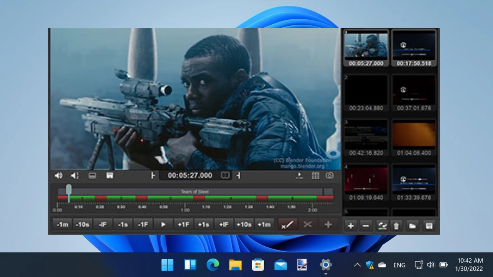Open Microsoft Edge from the taskbar
The width and height of the screenshot is (493, 277).
click(x=213, y=265)
